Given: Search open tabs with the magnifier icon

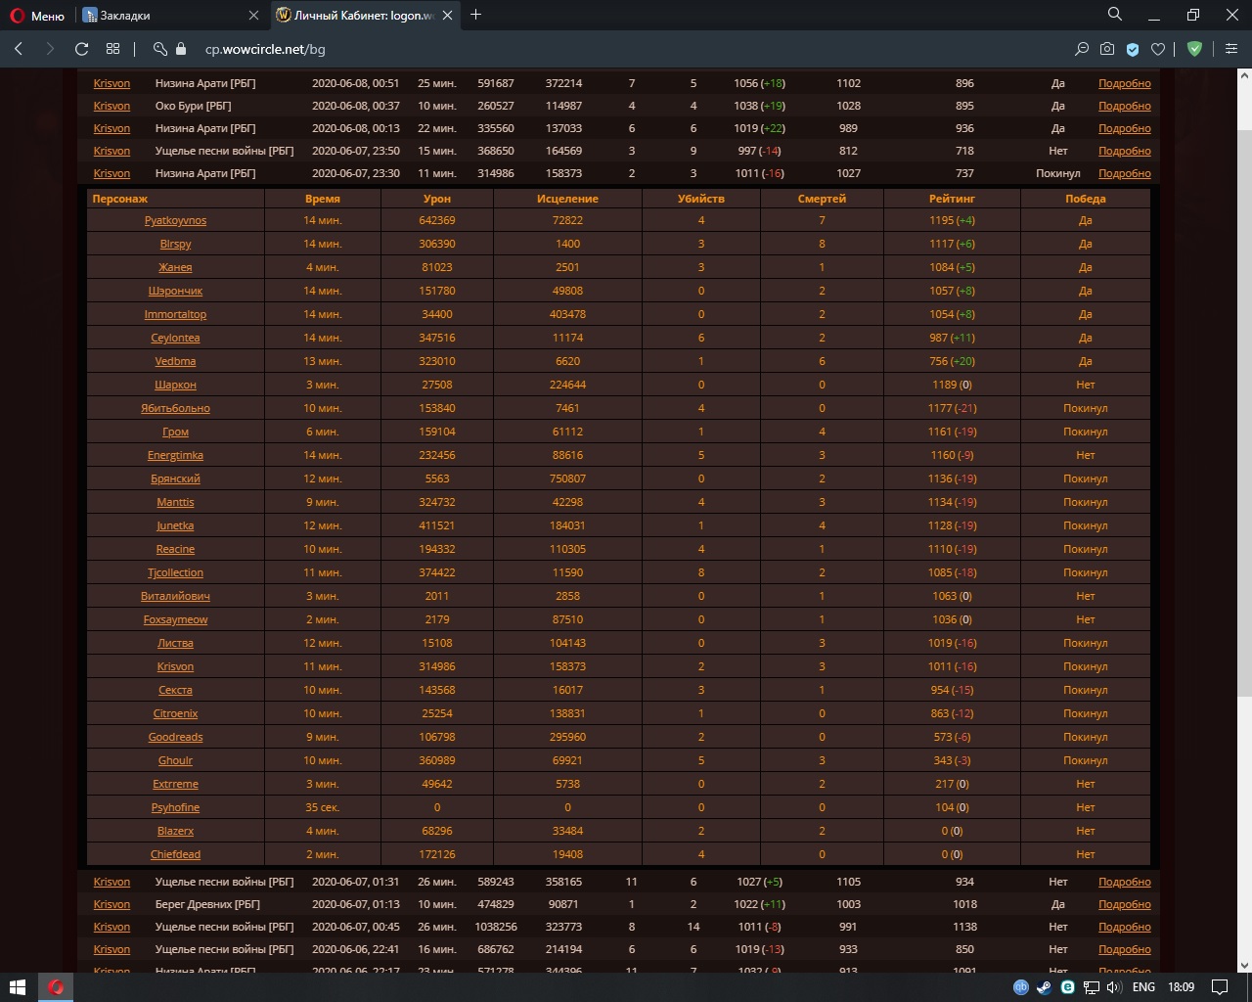Looking at the screenshot, I should click(1114, 15).
